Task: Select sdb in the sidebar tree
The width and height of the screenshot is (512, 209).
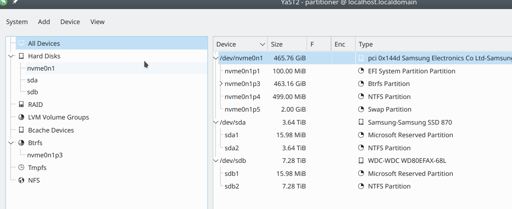Action: (32, 92)
